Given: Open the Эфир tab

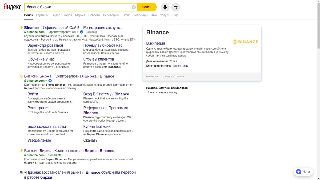Looking at the screenshot, I should pyautogui.click(x=126, y=15).
